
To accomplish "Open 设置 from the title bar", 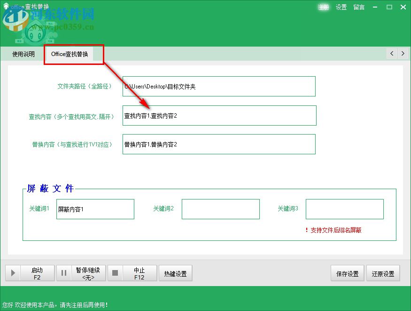I will tap(341, 7).
